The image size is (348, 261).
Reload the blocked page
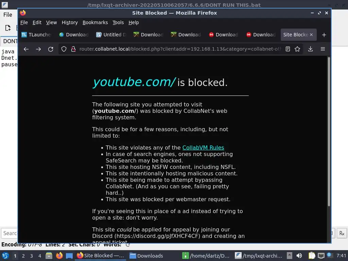[x=51, y=49]
